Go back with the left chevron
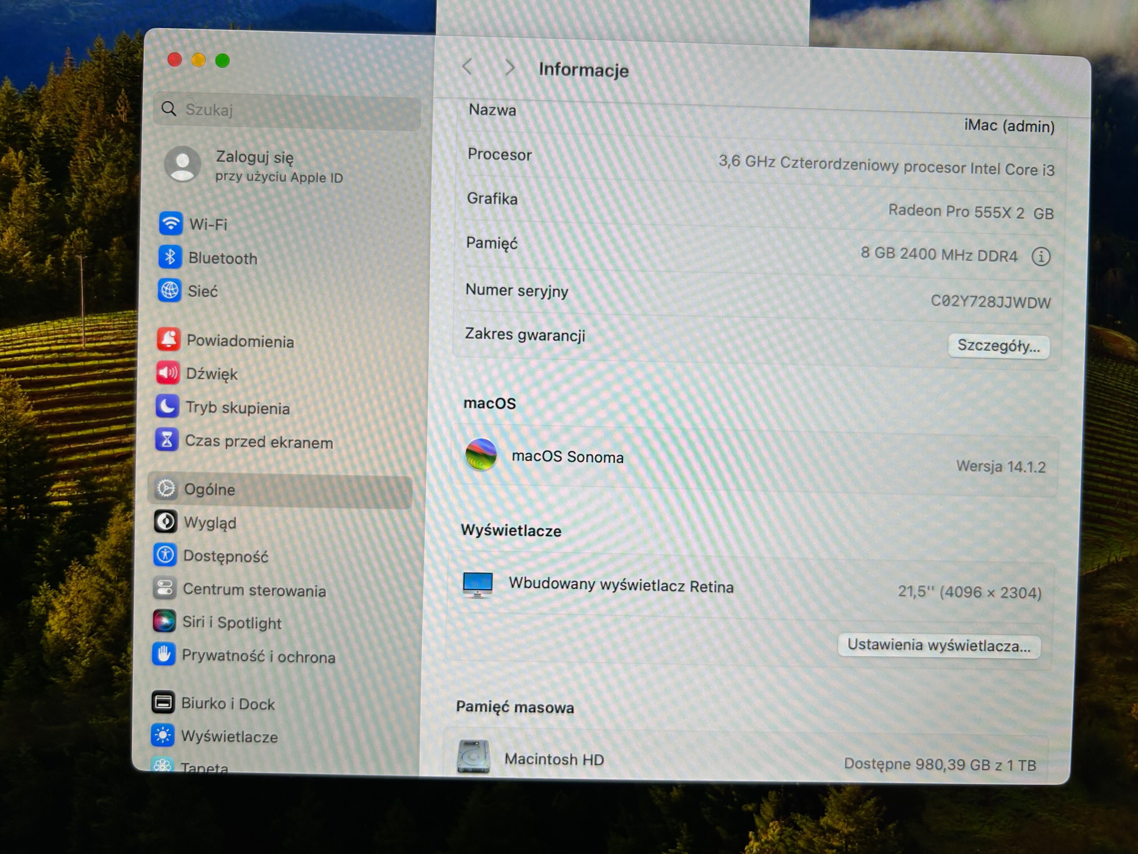Image resolution: width=1138 pixels, height=854 pixels. click(x=467, y=66)
